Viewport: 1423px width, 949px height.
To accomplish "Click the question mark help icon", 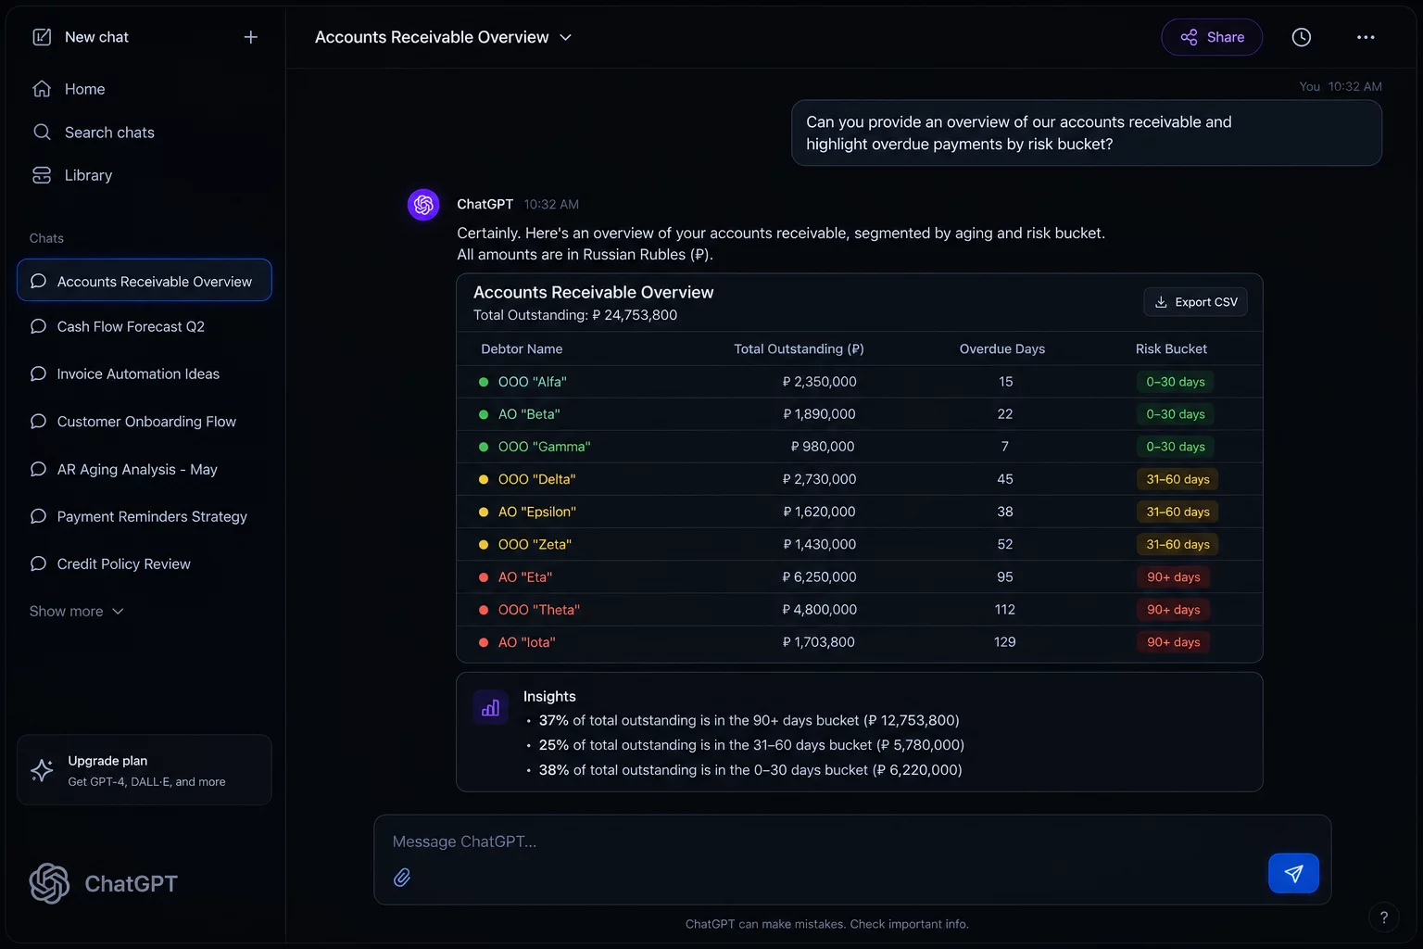I will point(1384,917).
